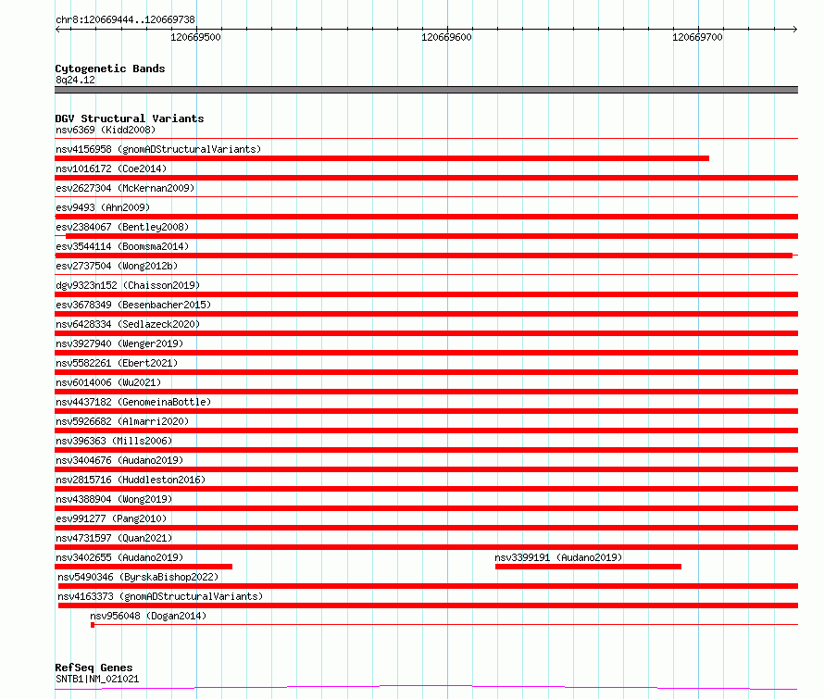Click the 120669700 ruler position
Viewport: 824px width, 699px height.
point(697,37)
